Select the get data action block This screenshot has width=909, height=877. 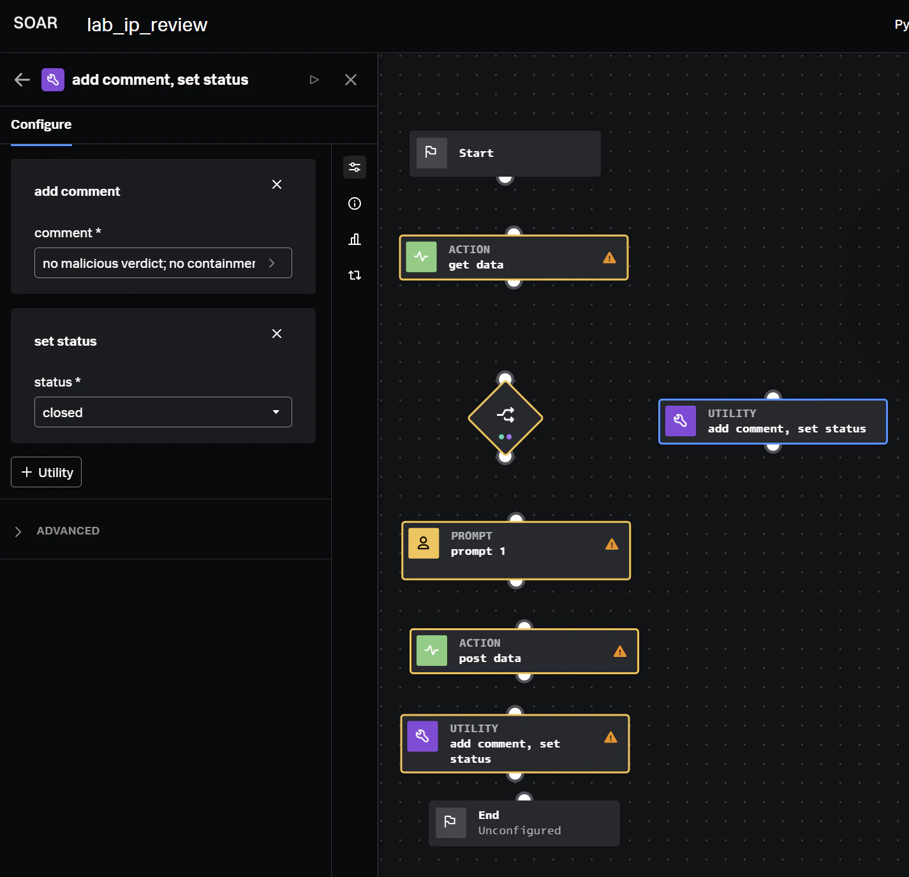[514, 258]
